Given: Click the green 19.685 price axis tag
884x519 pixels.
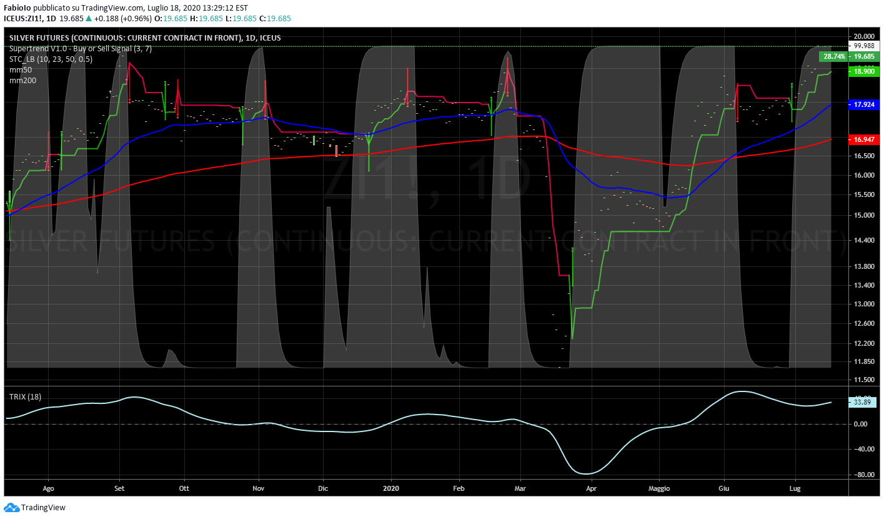Looking at the screenshot, I should [864, 56].
